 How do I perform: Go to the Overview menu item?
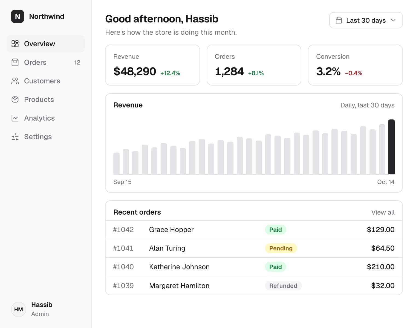[x=46, y=44]
